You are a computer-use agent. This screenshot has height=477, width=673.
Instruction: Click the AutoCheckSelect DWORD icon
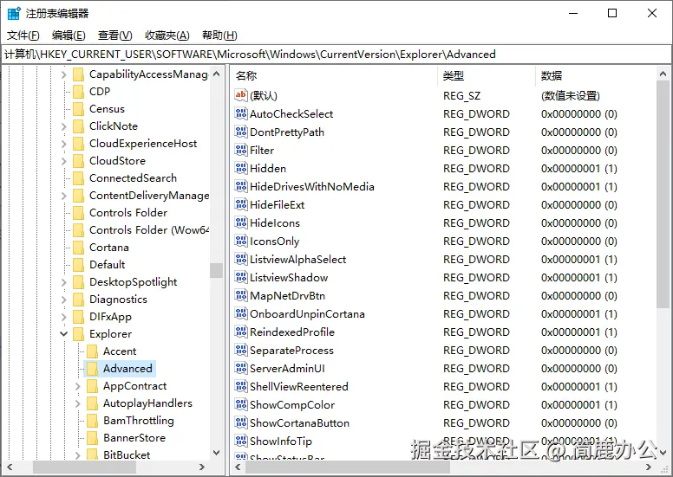[x=241, y=113]
